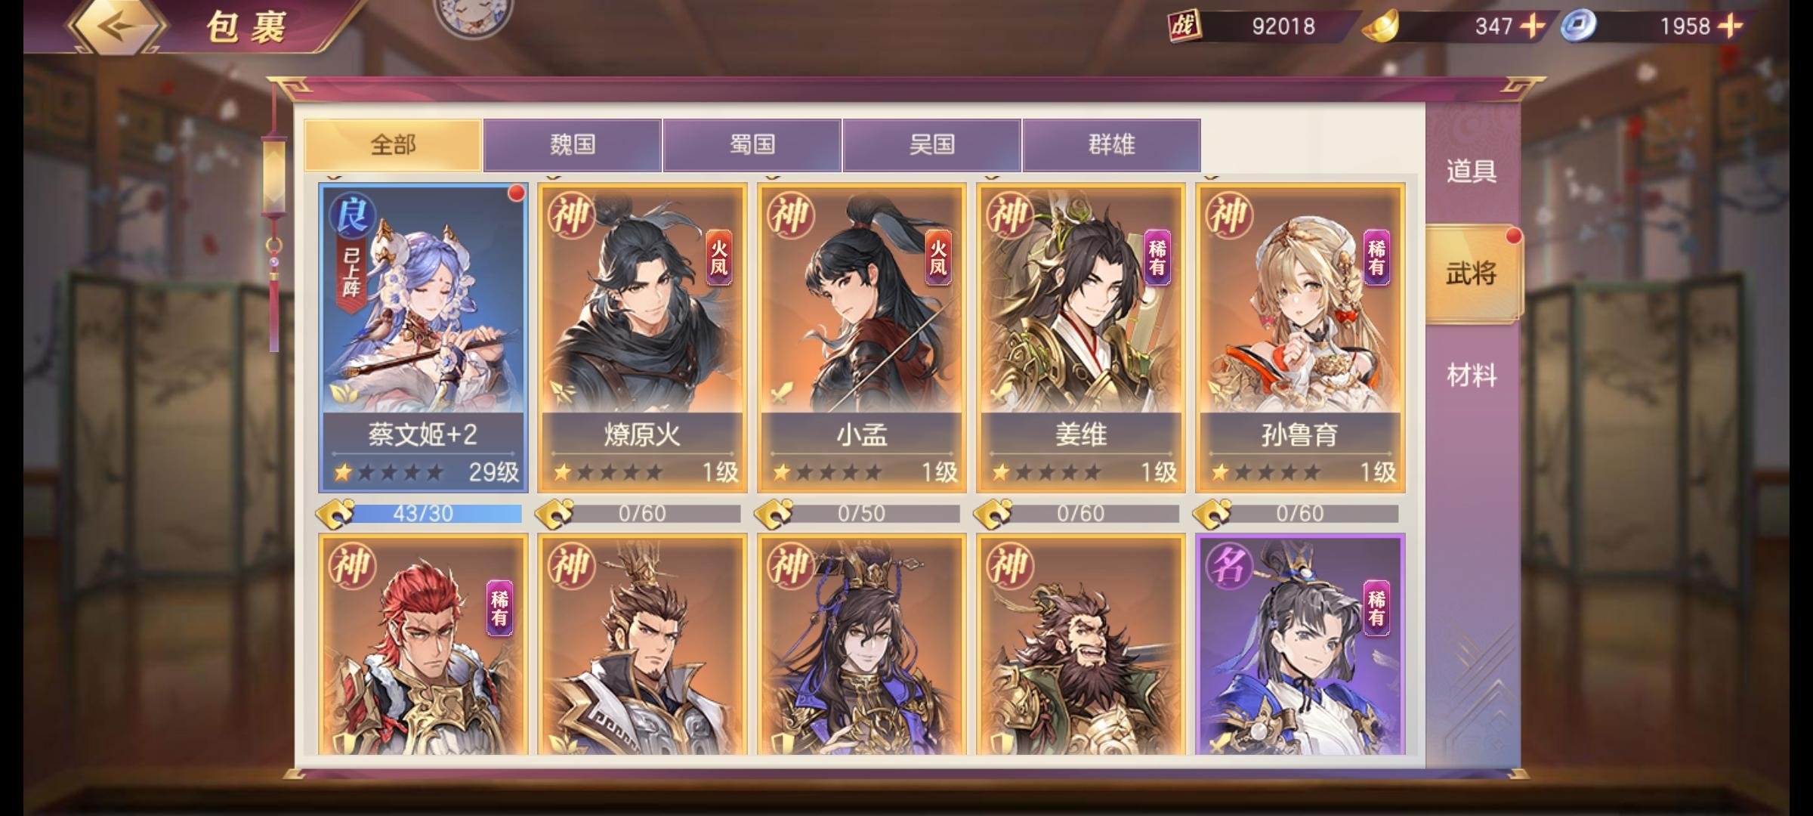Open the 材料 materials category
1813x816 pixels.
[x=1472, y=376]
